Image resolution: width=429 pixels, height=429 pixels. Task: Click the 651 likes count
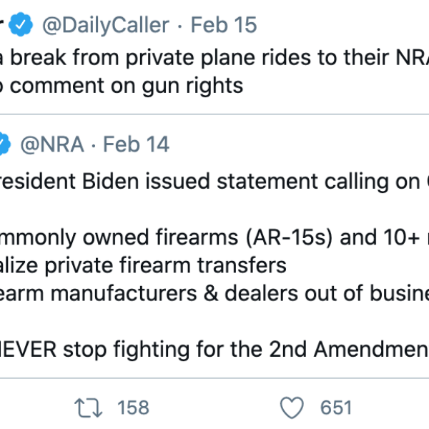click(336, 408)
